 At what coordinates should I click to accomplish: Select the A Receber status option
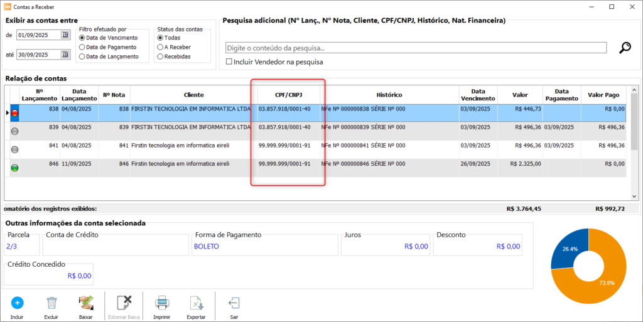pyautogui.click(x=160, y=47)
